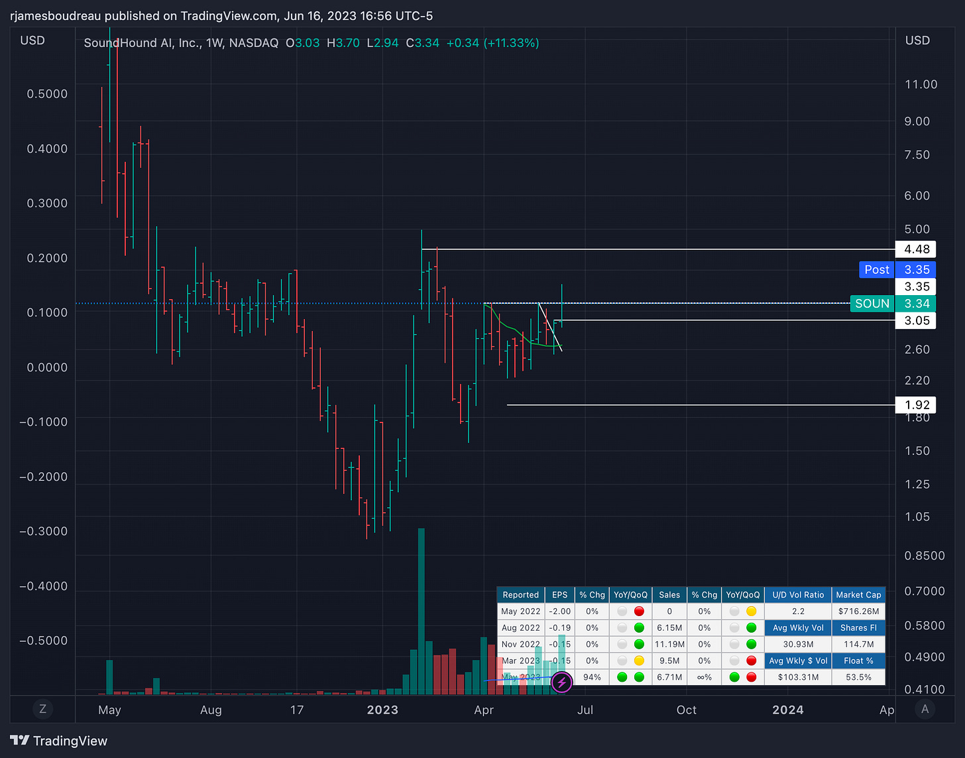Click the 53.5% float percent value

pyautogui.click(x=858, y=677)
